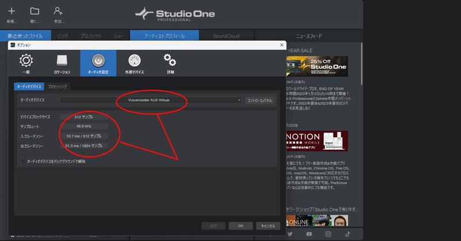461x241 pixels.
Task: Click the News Feed (ニュースフィード) header
Action: pos(309,36)
